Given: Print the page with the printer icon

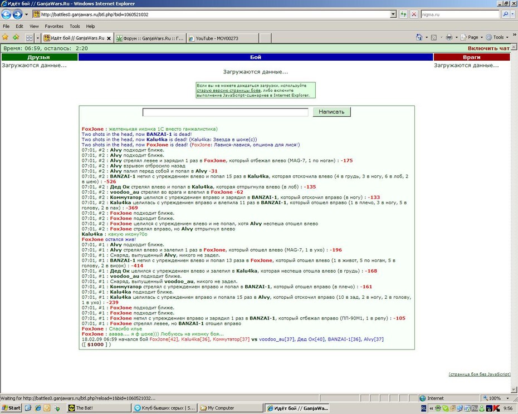Looking at the screenshot, I should pyautogui.click(x=449, y=37).
